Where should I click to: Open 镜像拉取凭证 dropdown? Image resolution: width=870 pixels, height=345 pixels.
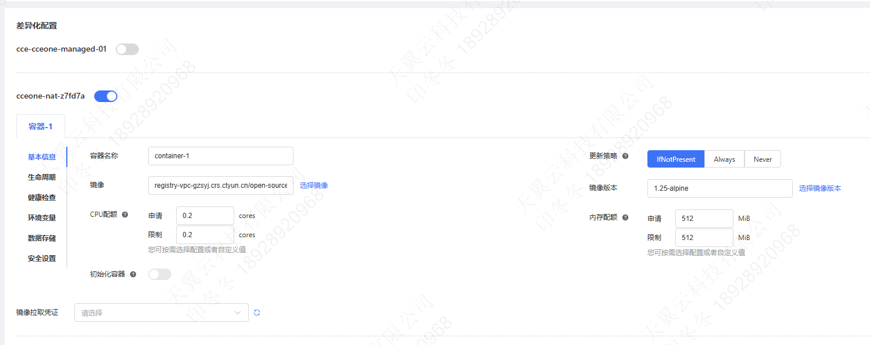pos(162,313)
